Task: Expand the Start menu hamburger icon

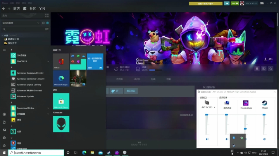Action: click(4, 50)
